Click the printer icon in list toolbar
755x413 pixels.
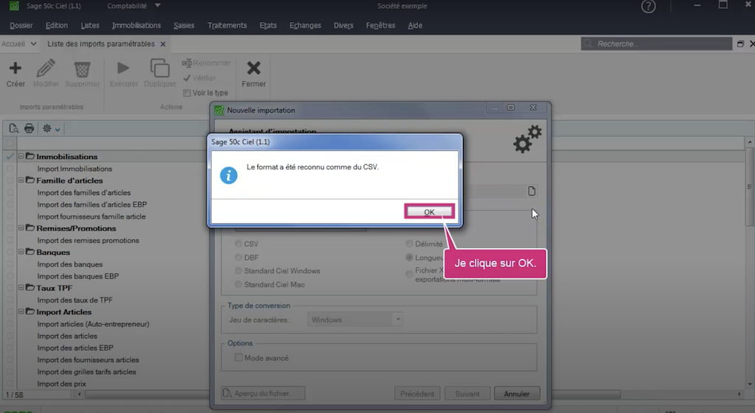click(29, 128)
